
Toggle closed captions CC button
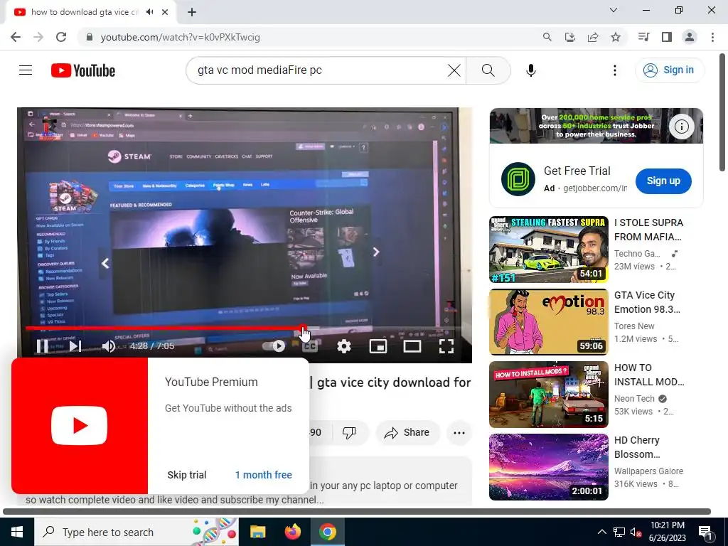pos(310,346)
